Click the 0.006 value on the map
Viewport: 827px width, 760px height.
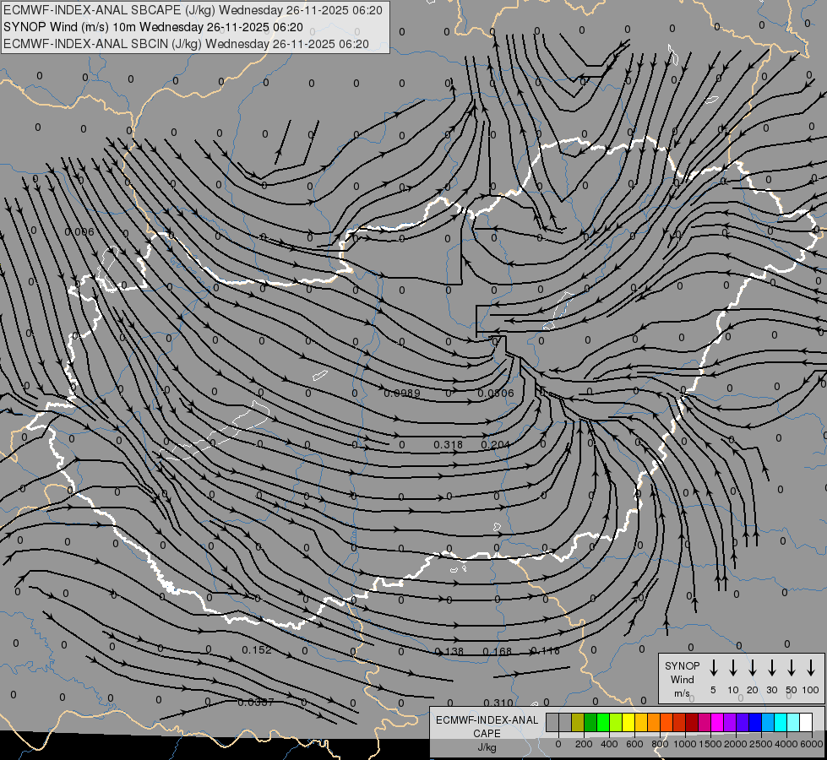click(79, 232)
